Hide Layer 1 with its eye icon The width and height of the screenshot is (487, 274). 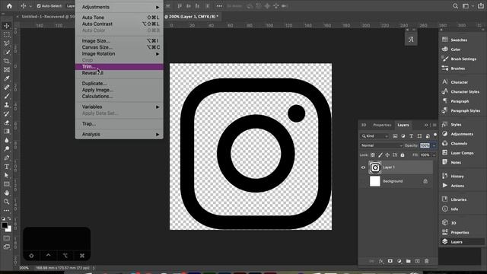[363, 167]
